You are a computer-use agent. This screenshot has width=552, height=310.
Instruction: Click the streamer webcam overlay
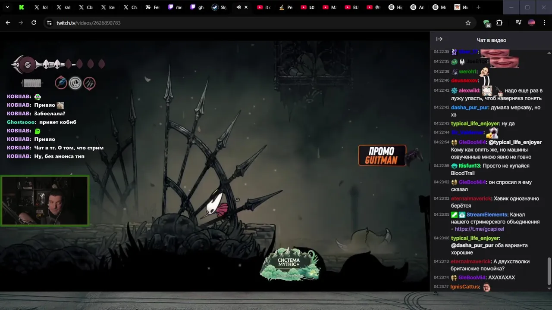[x=45, y=201]
